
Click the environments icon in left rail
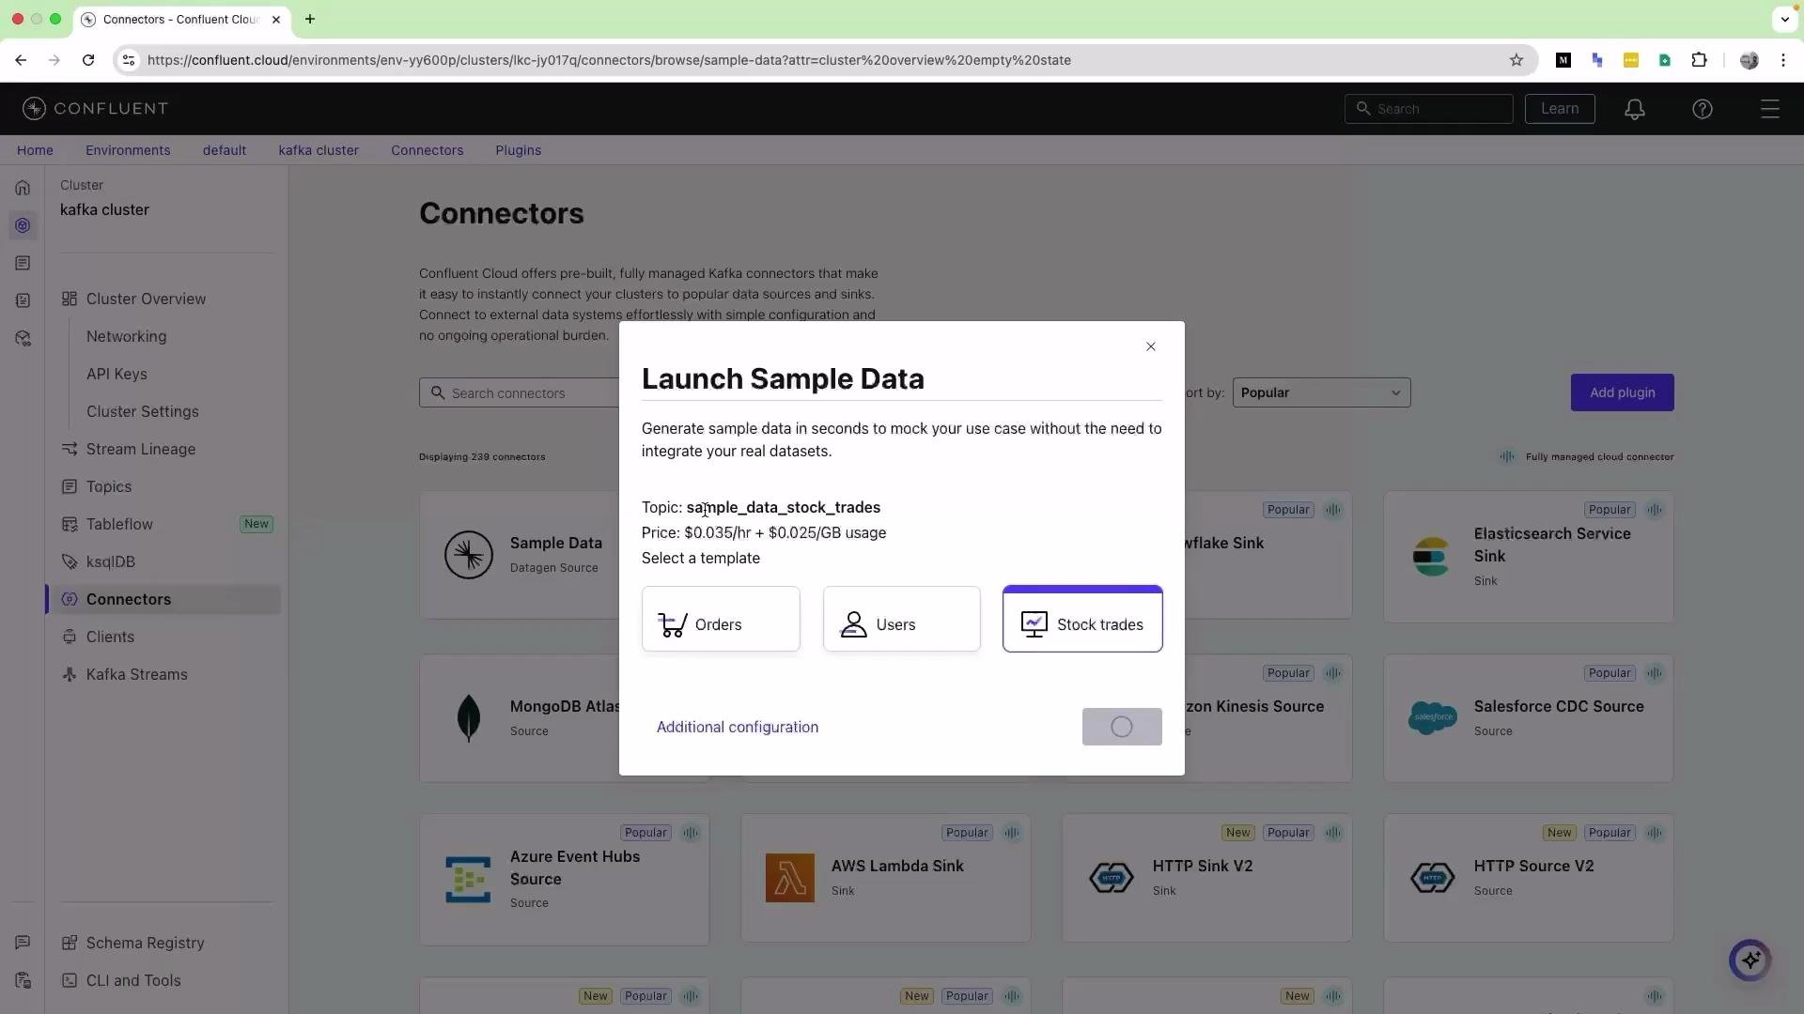[x=23, y=225]
